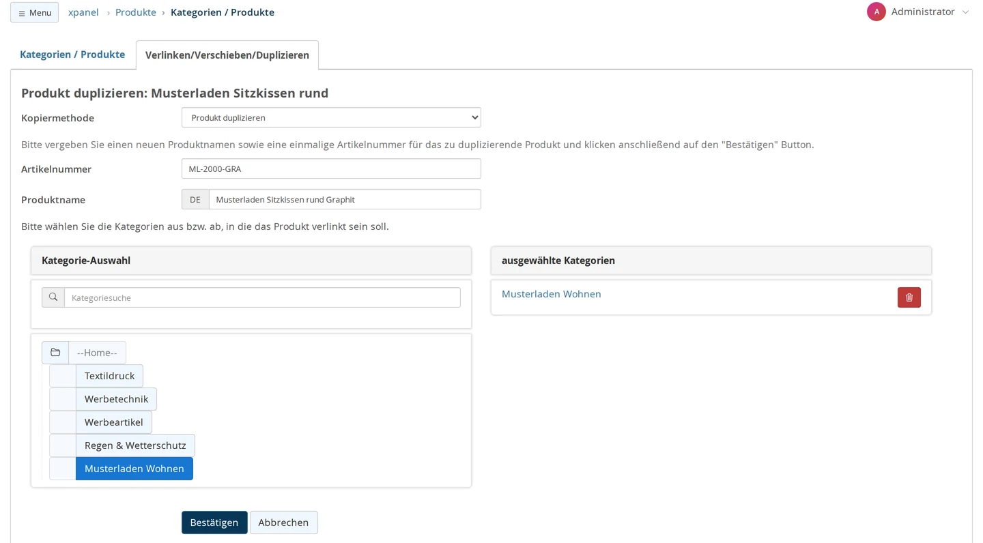This screenshot has width=983, height=543.
Task: Select Verlinken/Verschieben/Duplizieren tab
Action: pyautogui.click(x=227, y=55)
